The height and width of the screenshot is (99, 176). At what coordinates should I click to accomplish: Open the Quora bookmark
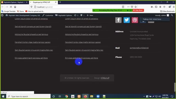coord(20,11)
